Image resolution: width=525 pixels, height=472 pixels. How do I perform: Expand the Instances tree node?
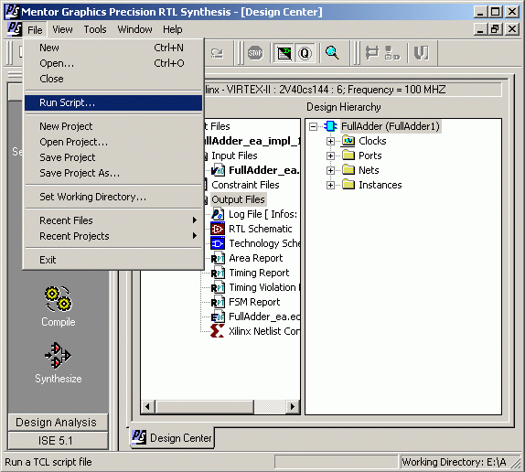click(330, 185)
